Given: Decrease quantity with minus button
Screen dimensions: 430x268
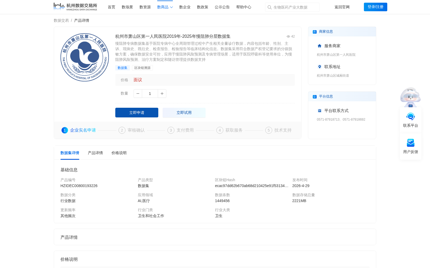Looking at the screenshot, I should [x=138, y=94].
